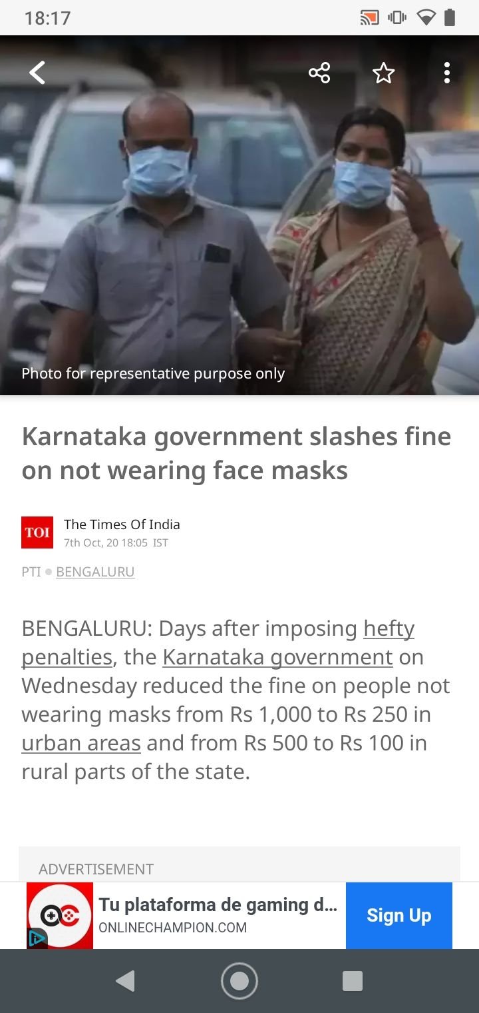Image resolution: width=479 pixels, height=1013 pixels.
Task: Open the BENGALURU location link
Action: tap(95, 572)
